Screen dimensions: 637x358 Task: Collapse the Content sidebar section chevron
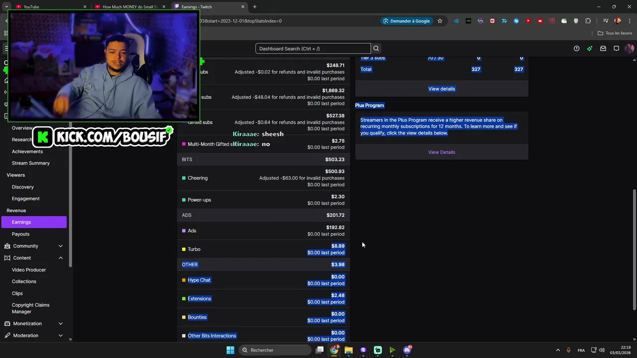[x=61, y=258]
